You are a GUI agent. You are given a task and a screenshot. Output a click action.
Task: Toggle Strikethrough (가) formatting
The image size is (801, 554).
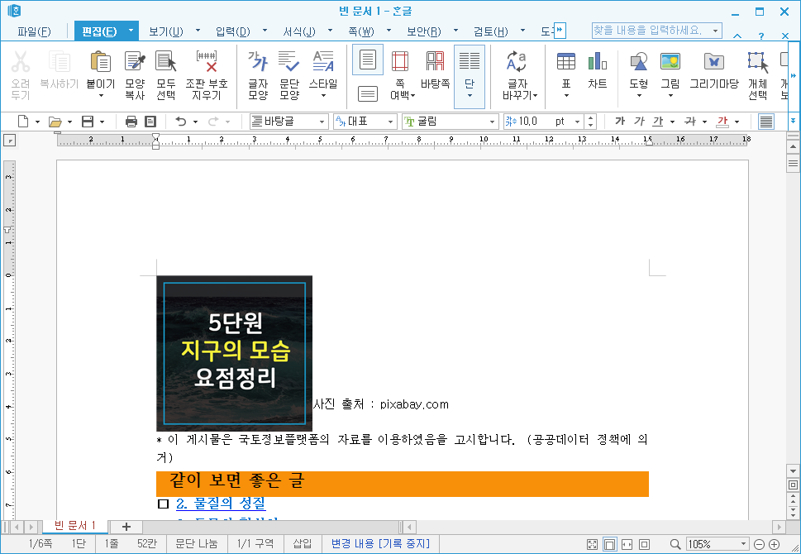point(690,122)
